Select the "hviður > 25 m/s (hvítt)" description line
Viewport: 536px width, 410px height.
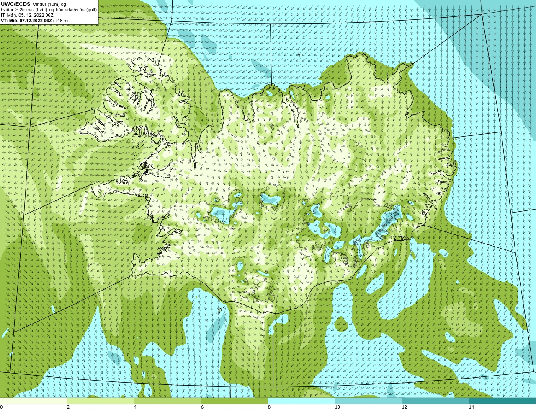pos(49,10)
